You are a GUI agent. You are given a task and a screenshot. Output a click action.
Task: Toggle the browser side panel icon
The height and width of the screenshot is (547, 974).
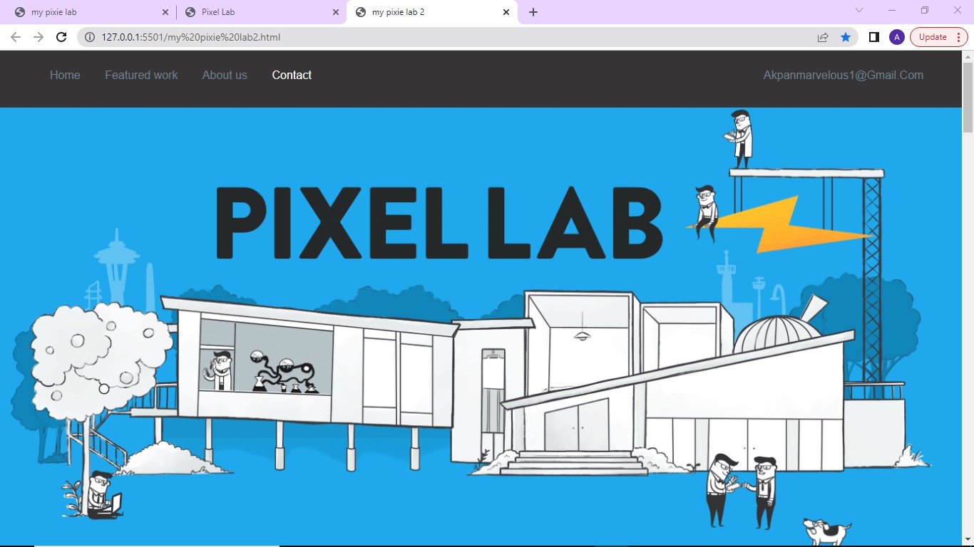coord(873,37)
